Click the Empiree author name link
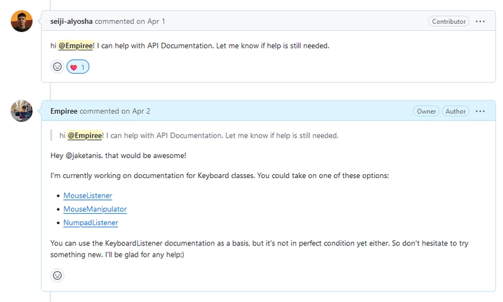Viewport: 503px width, 302px height. 64,111
